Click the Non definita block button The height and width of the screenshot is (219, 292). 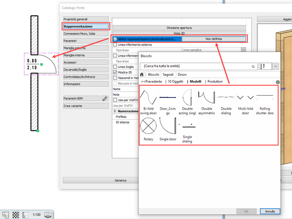click(x=214, y=39)
